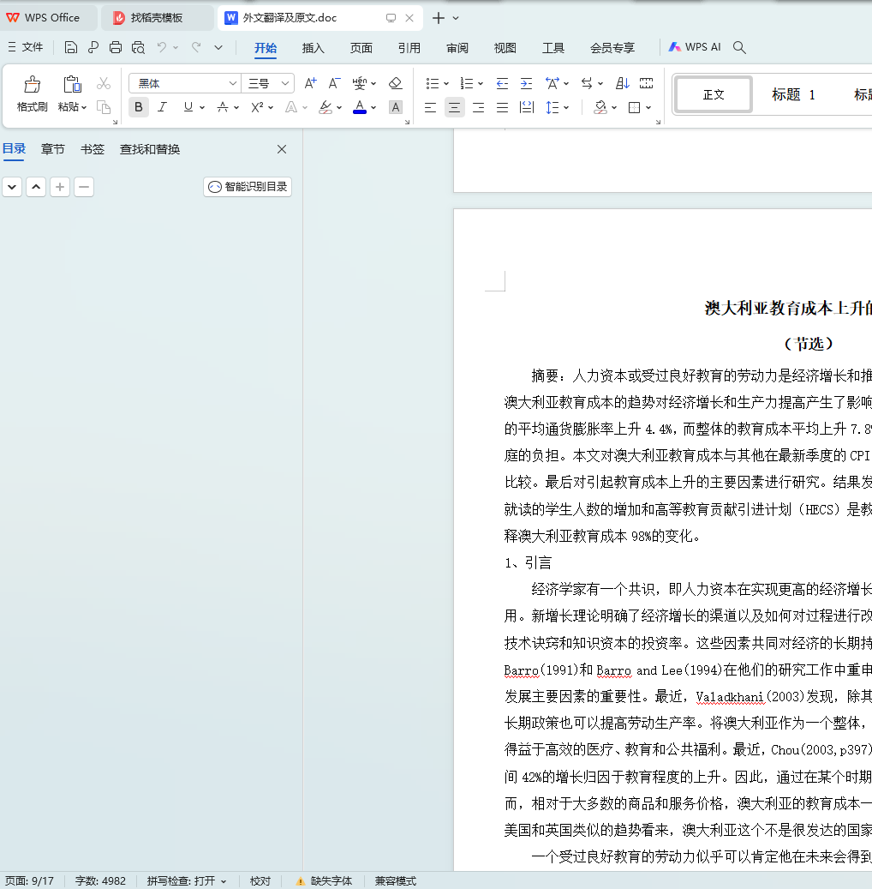The height and width of the screenshot is (889, 872).
Task: Click the decrease indent icon
Action: pos(502,83)
